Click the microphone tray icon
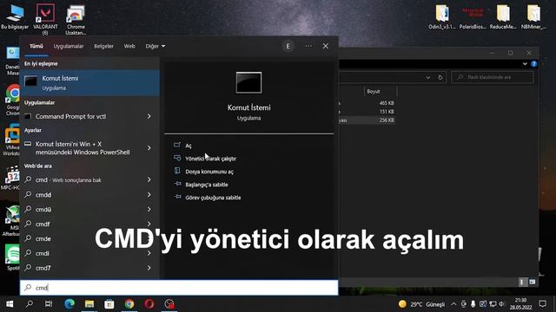556x312 pixels. coord(473,304)
